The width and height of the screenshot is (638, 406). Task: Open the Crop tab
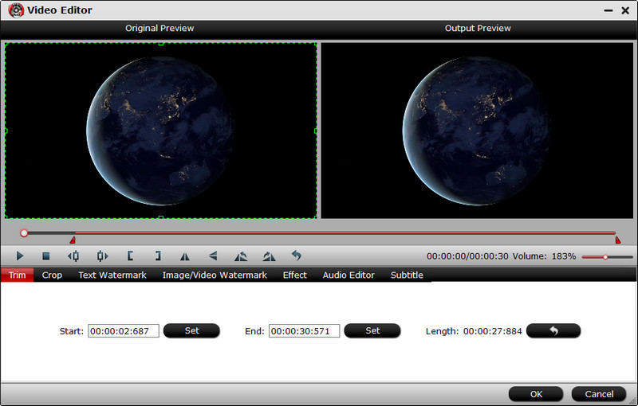click(x=52, y=275)
